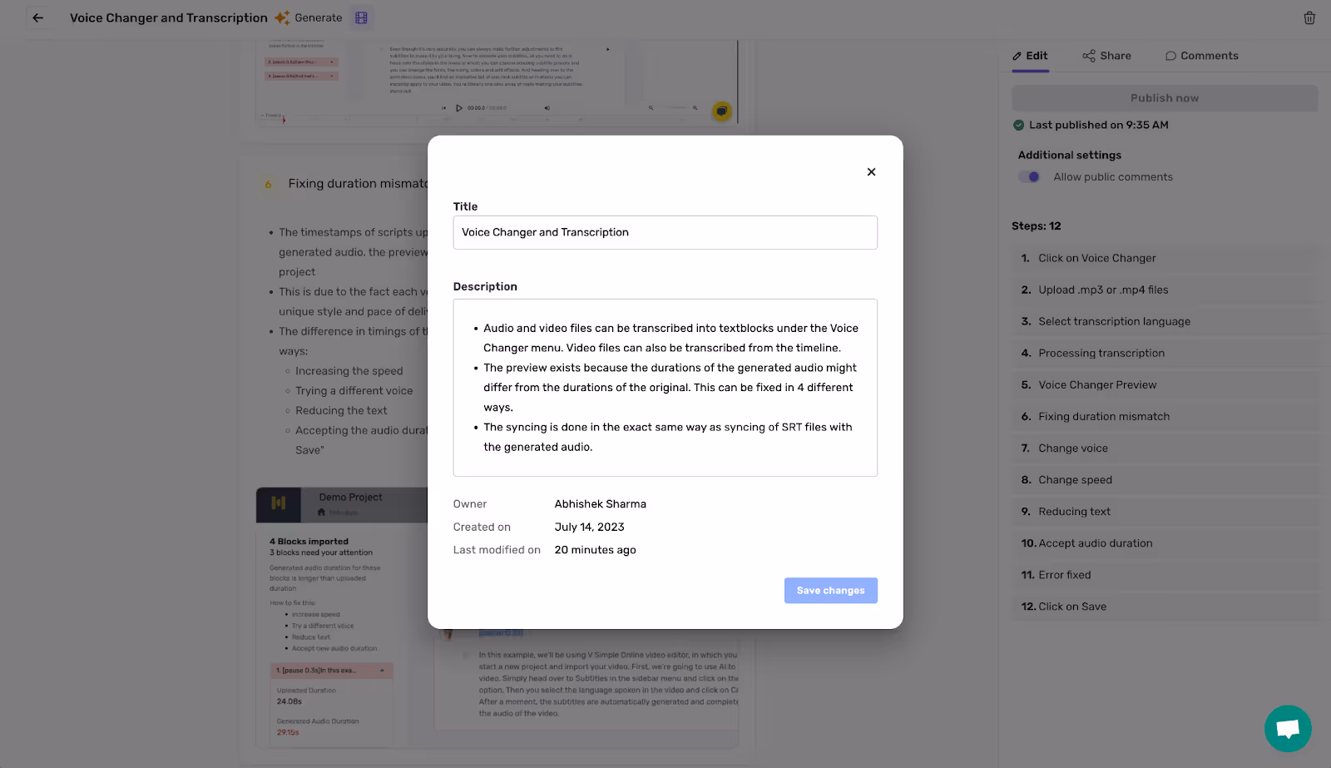Click owner name Abhishek Sharma
Screen dimensions: 1331x768
(x=601, y=504)
